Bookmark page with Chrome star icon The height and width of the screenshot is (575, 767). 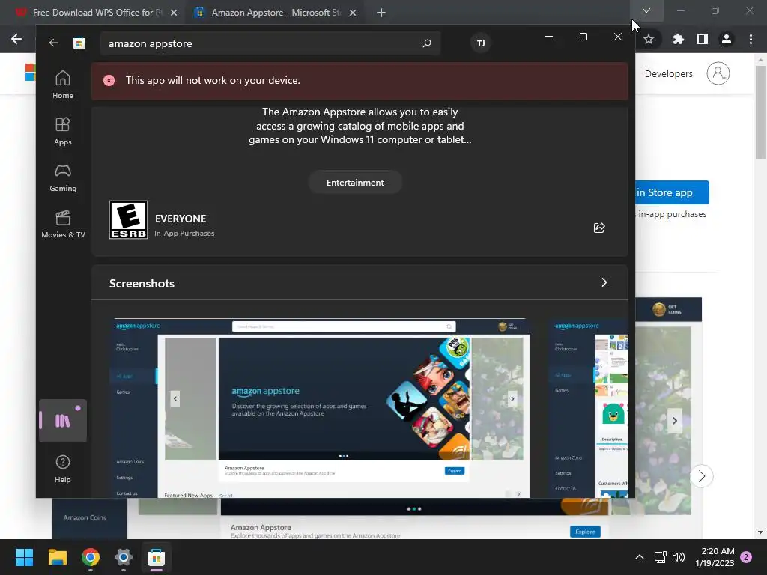649,39
